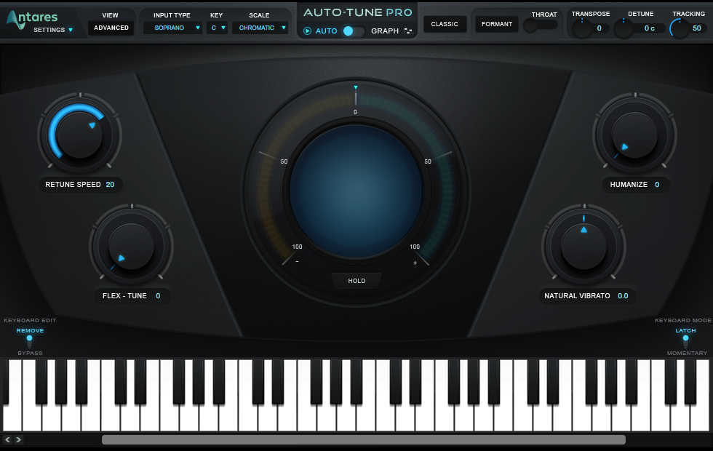Click the keyboard scroll left arrow
The height and width of the screenshot is (451, 713).
click(8, 439)
